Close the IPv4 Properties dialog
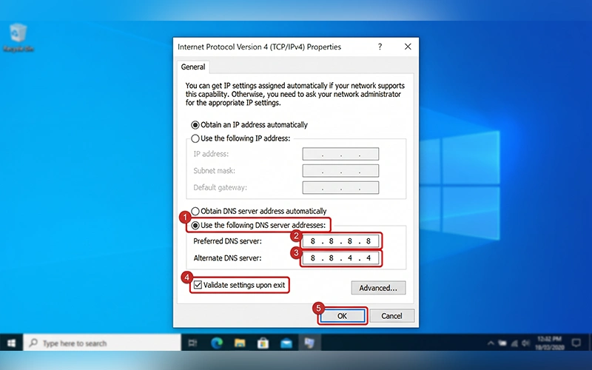592x370 pixels. (408, 47)
